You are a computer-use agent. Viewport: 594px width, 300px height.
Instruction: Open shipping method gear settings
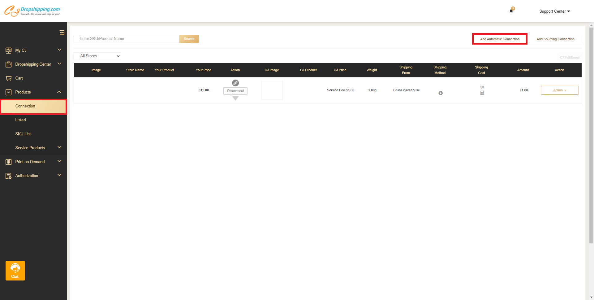tap(441, 93)
